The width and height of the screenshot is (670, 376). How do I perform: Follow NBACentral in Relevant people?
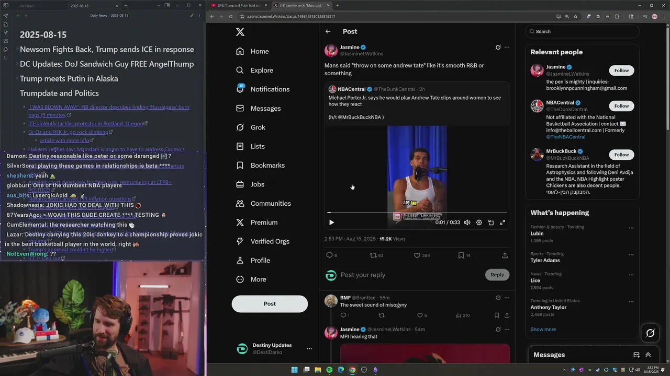pyautogui.click(x=621, y=106)
